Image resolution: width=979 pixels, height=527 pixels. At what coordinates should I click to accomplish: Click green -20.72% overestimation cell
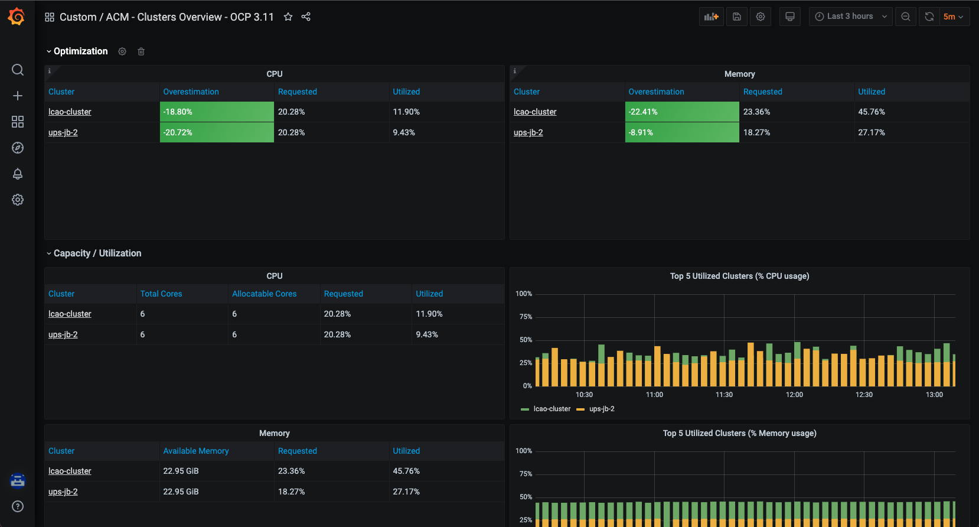pos(217,132)
